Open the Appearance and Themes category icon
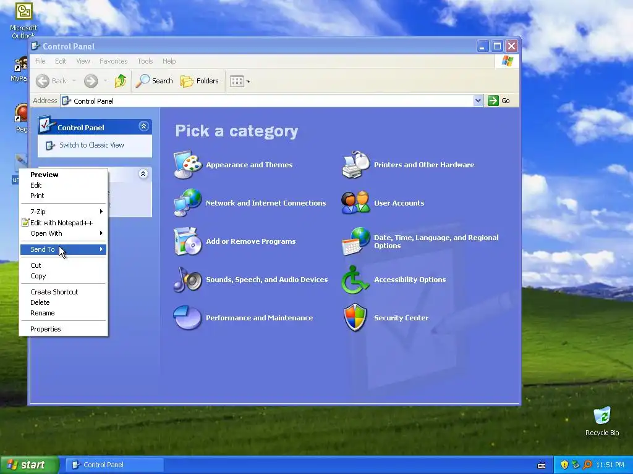This screenshot has height=474, width=633. point(188,164)
